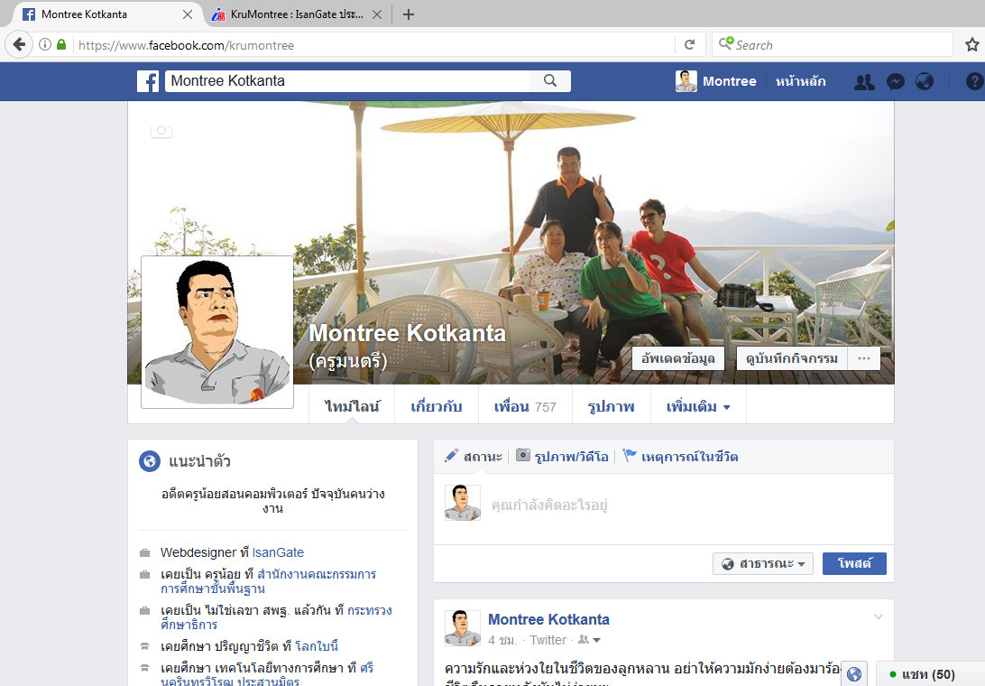Screen dimensions: 985x686
Task: Click the site info icon in address bar
Action: [44, 44]
